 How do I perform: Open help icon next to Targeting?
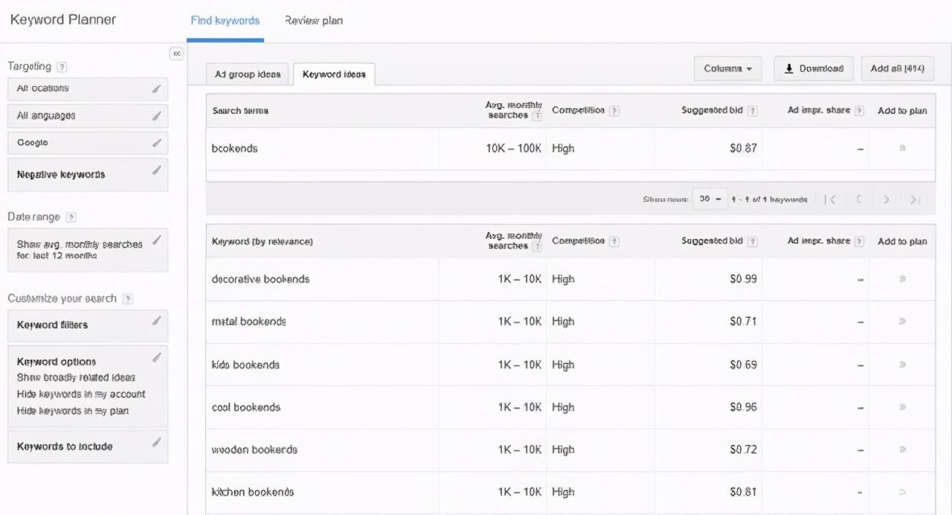pos(62,67)
